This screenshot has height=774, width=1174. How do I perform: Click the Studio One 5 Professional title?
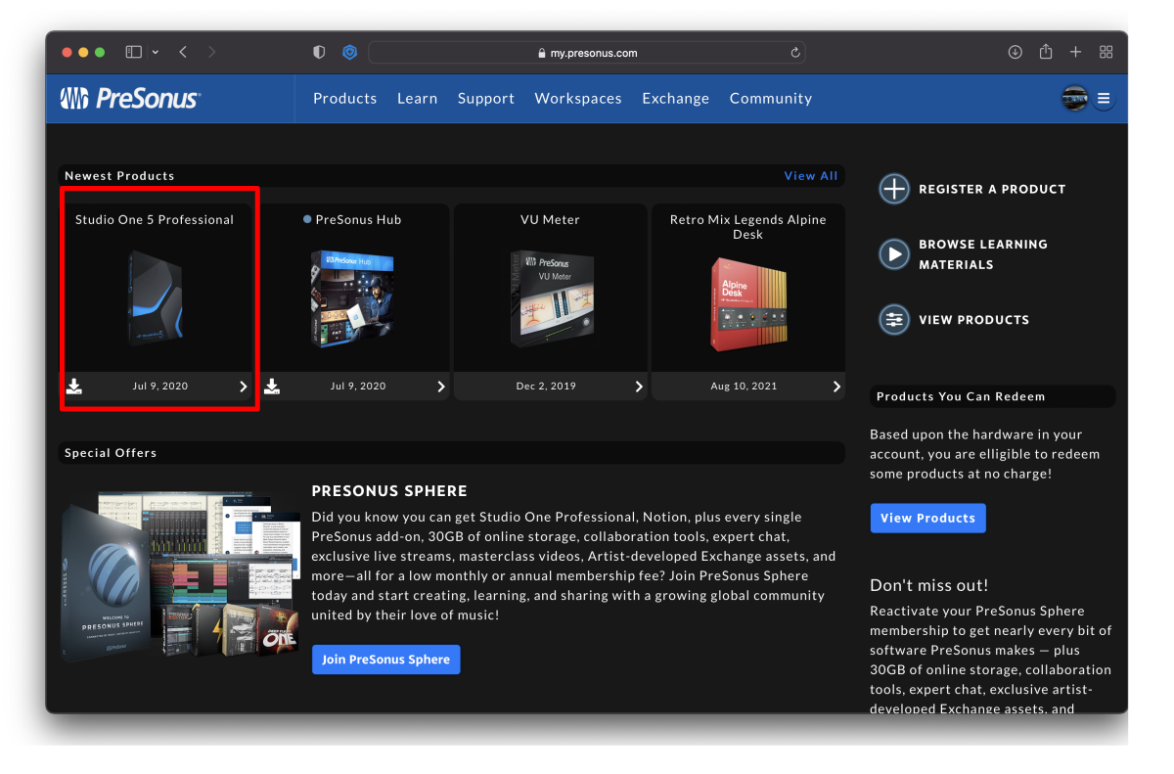(155, 220)
